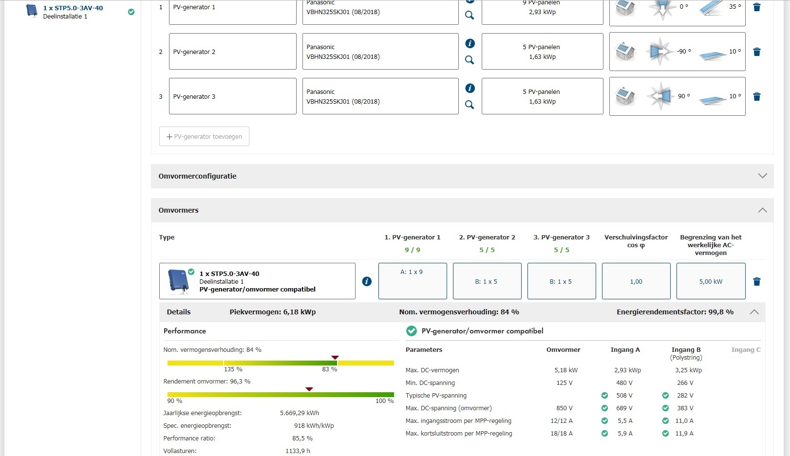Click the PV-generator 2 name field
790x456 pixels.
(232, 52)
